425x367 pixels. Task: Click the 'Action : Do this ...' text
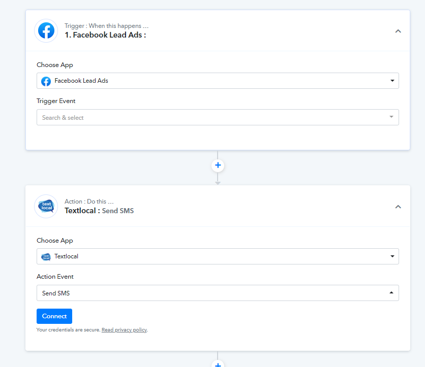pyautogui.click(x=89, y=202)
